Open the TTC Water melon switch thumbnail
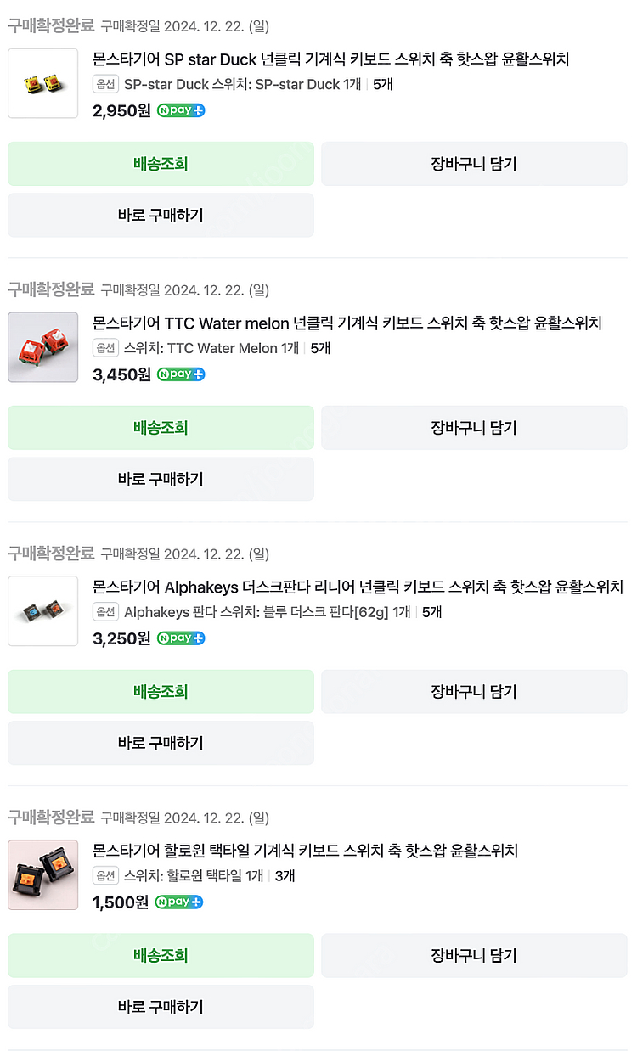Image resolution: width=637 pixels, height=1051 pixels. click(x=42, y=347)
